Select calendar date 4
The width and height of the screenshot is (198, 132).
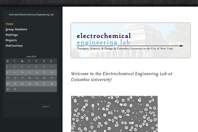(29, 67)
